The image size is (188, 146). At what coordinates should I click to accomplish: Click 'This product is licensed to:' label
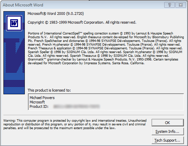pos(49,90)
